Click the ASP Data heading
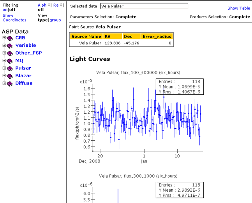Screen dimensions: 252x203 15,32
